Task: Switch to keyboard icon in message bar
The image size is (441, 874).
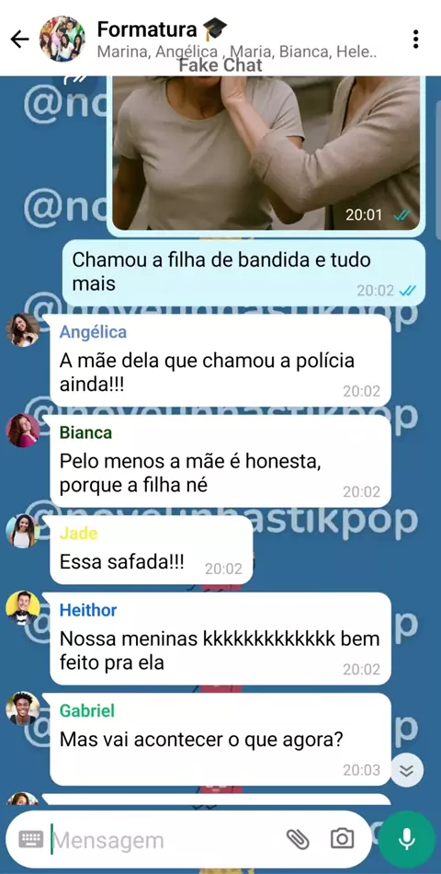Action: [x=30, y=839]
